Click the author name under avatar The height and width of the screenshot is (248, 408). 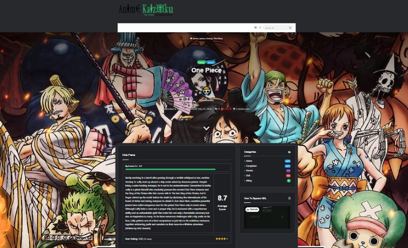point(206,100)
